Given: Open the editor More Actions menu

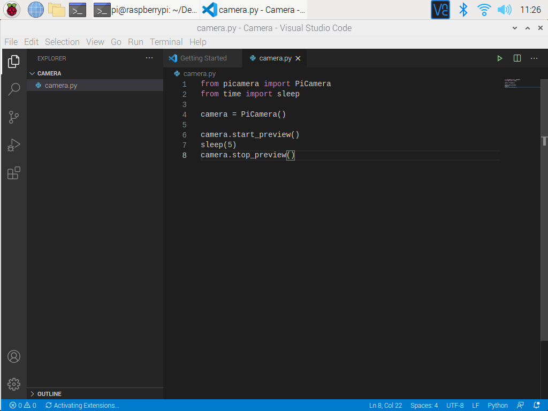Looking at the screenshot, I should [x=534, y=58].
